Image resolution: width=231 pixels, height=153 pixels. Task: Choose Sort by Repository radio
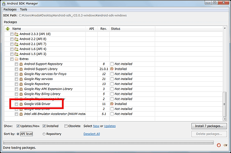pyautogui.click(x=44, y=134)
